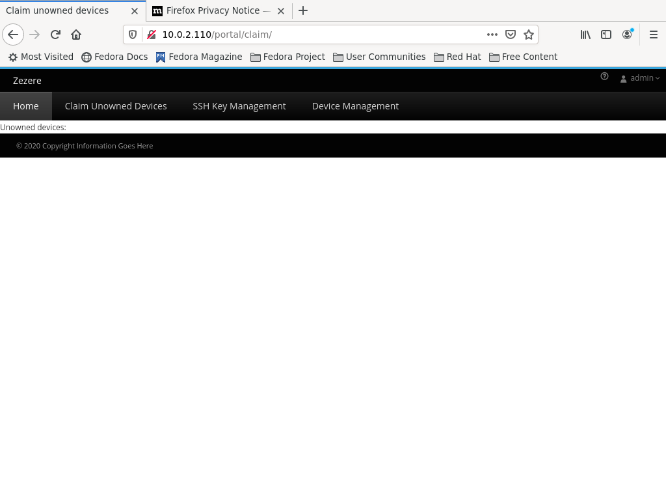
Task: Open the browser home page icon
Action: point(76,35)
